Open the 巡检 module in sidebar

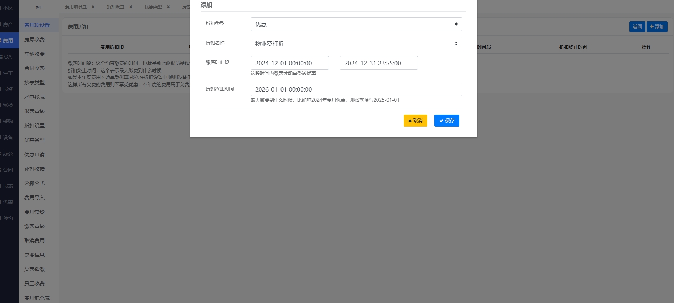point(8,105)
